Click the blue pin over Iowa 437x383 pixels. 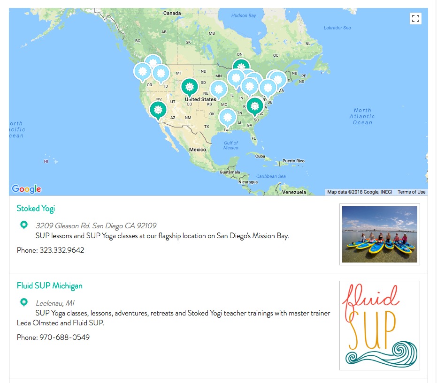coord(219,90)
